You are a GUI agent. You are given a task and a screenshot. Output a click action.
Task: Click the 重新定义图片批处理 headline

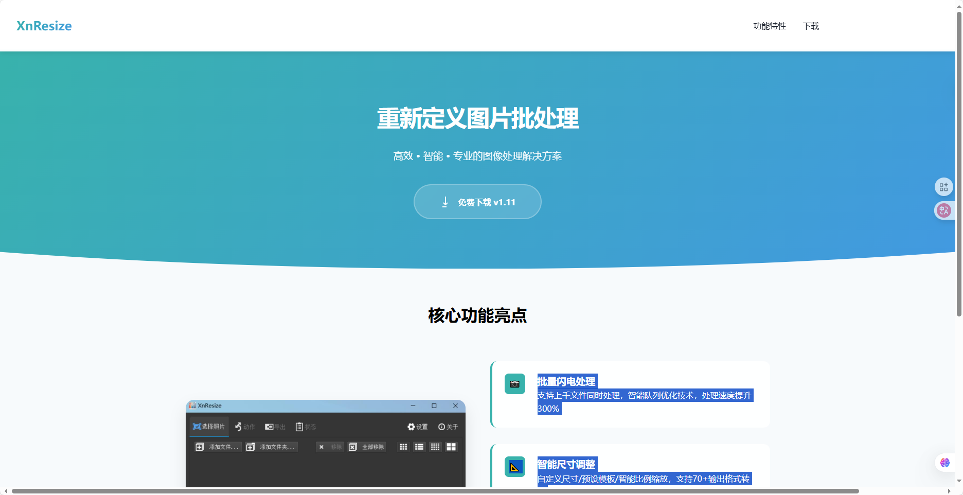477,118
